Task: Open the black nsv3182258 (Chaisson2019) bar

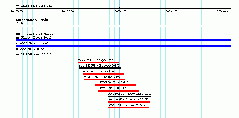Action: (100, 68)
